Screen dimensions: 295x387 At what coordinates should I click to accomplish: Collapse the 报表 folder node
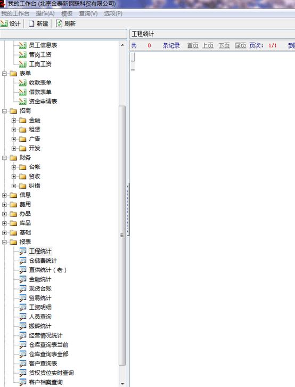click(4, 242)
